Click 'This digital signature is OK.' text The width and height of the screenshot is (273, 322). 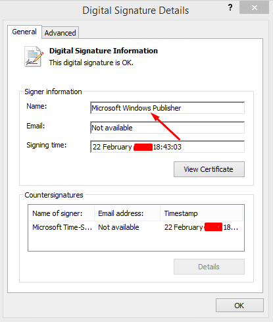(x=91, y=63)
